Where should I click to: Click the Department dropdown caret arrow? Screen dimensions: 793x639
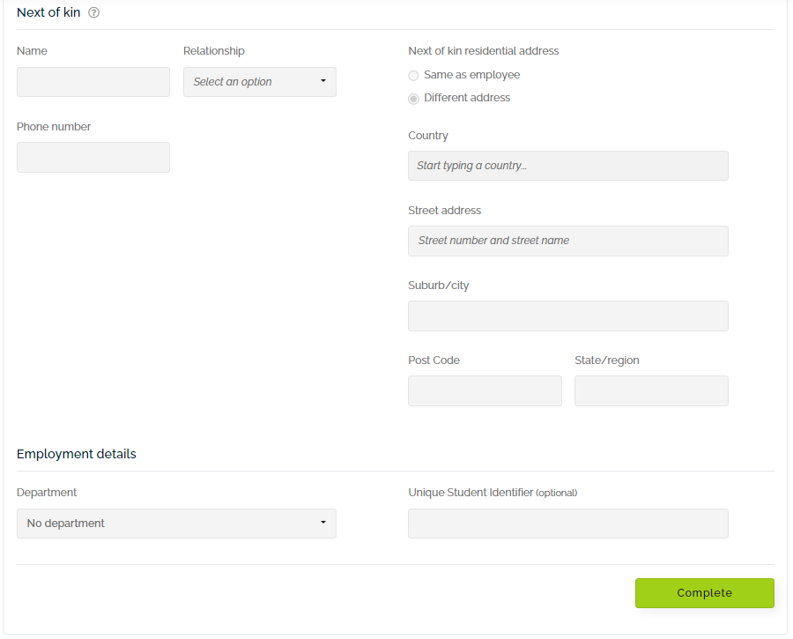coord(323,523)
